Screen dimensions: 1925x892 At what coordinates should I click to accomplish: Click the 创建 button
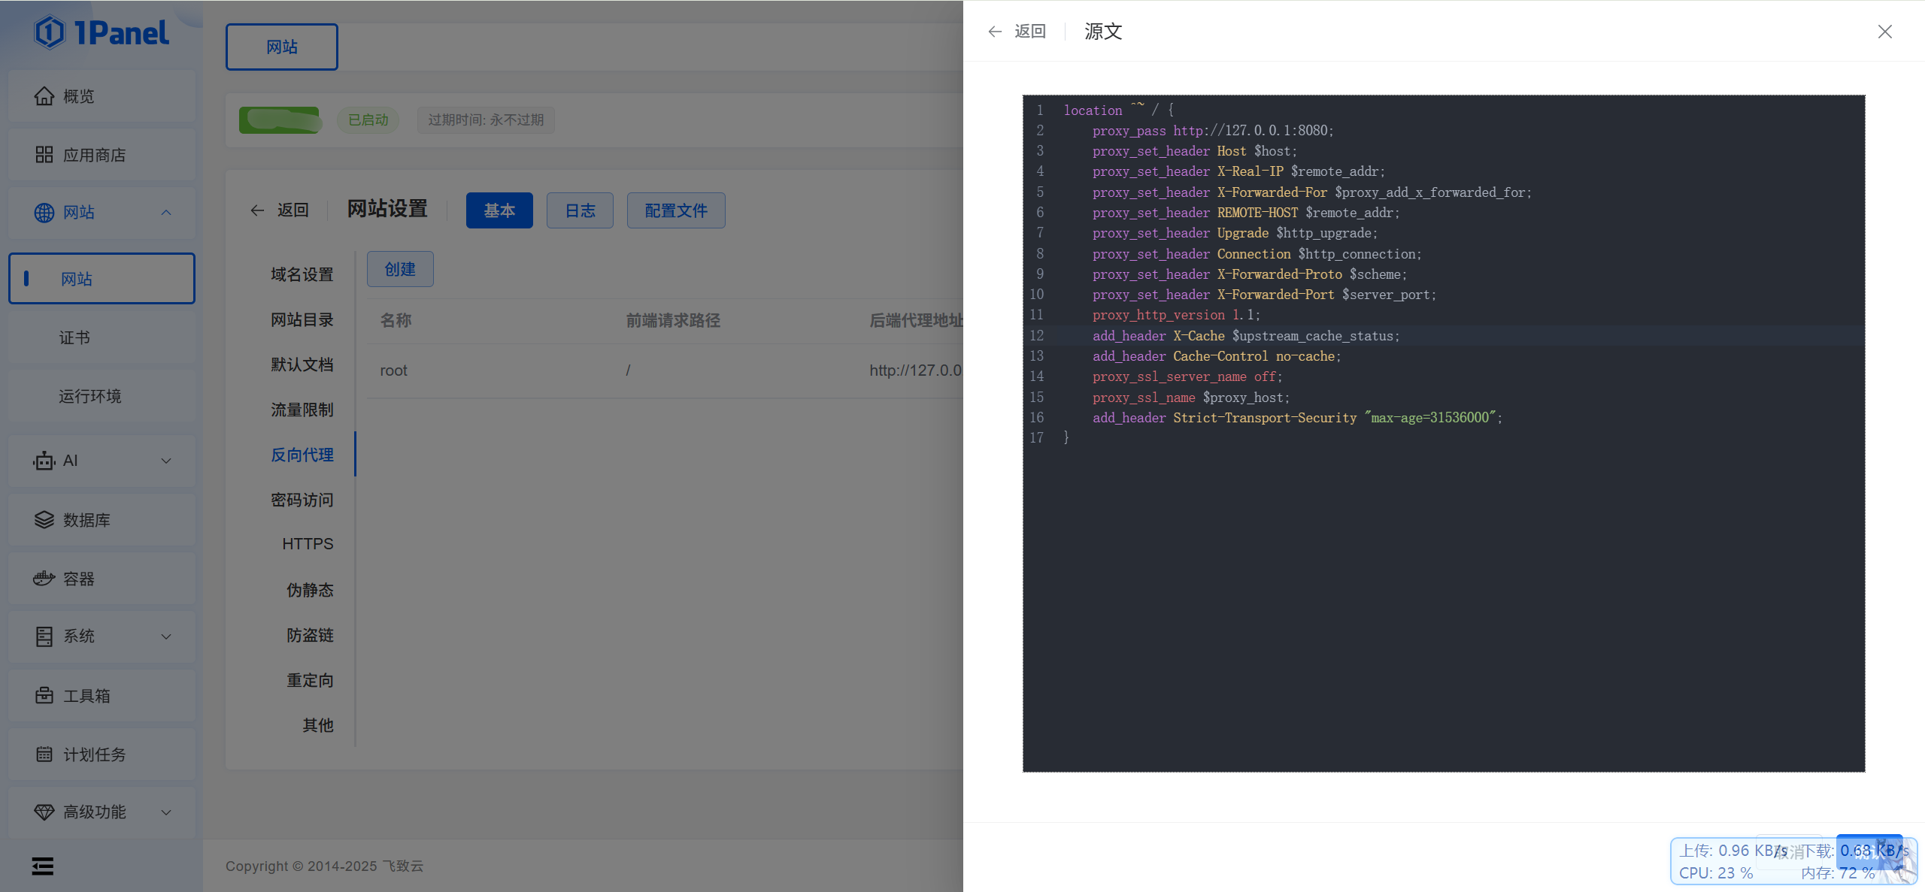coord(400,269)
